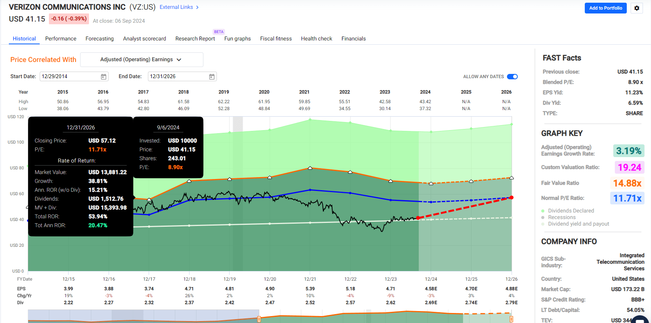Expand the External Links menu
The height and width of the screenshot is (323, 651).
(x=176, y=7)
